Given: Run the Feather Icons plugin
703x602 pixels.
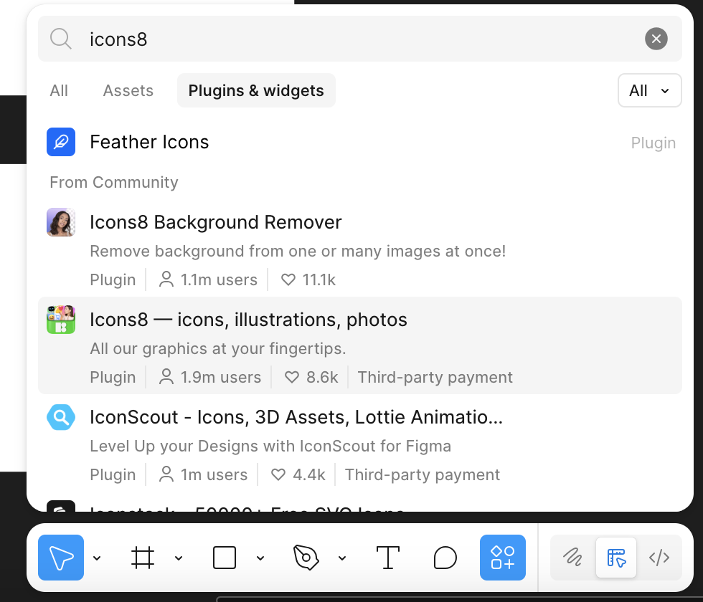Looking at the screenshot, I should [360, 142].
